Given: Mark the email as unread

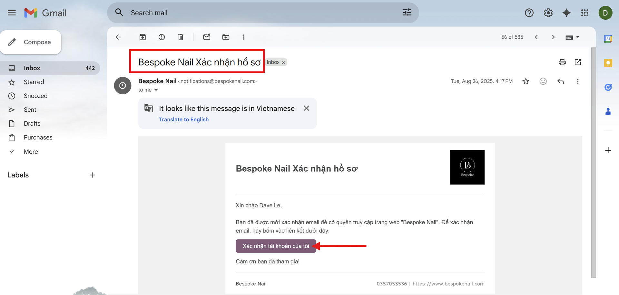Looking at the screenshot, I should point(207,37).
